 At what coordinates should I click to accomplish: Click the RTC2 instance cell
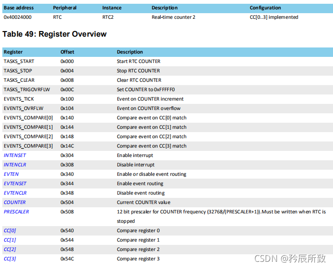click(108, 17)
